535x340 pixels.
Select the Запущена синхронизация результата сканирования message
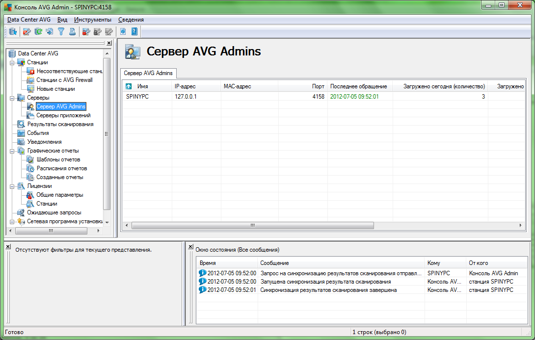point(325,282)
